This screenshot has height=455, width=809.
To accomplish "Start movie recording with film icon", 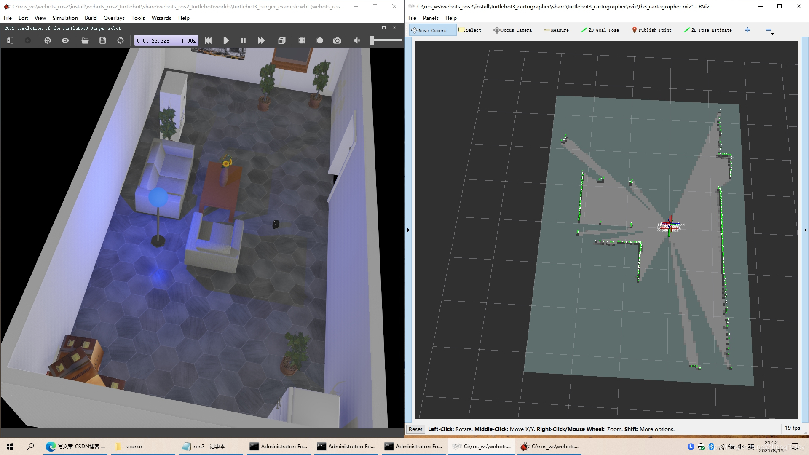I will click(x=302, y=40).
